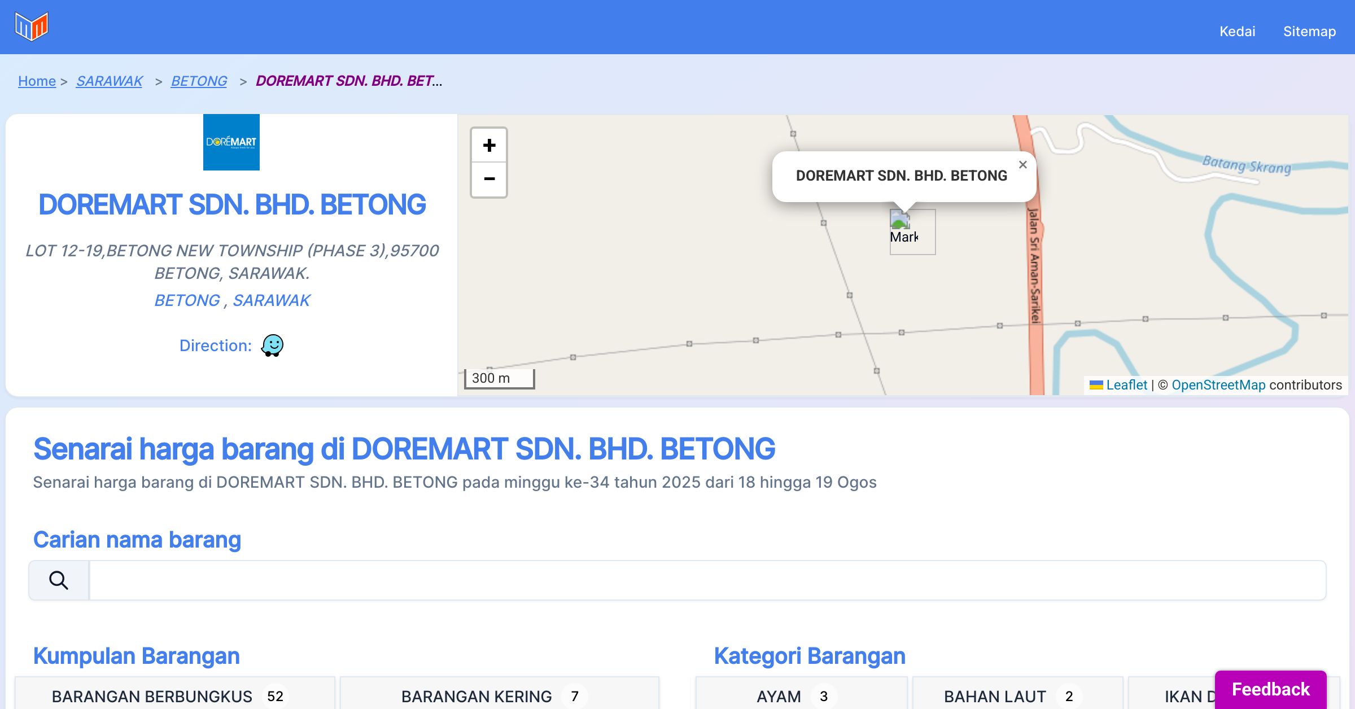This screenshot has height=709, width=1355.
Task: Open OpenStreetMap attribution link
Action: (1218, 385)
